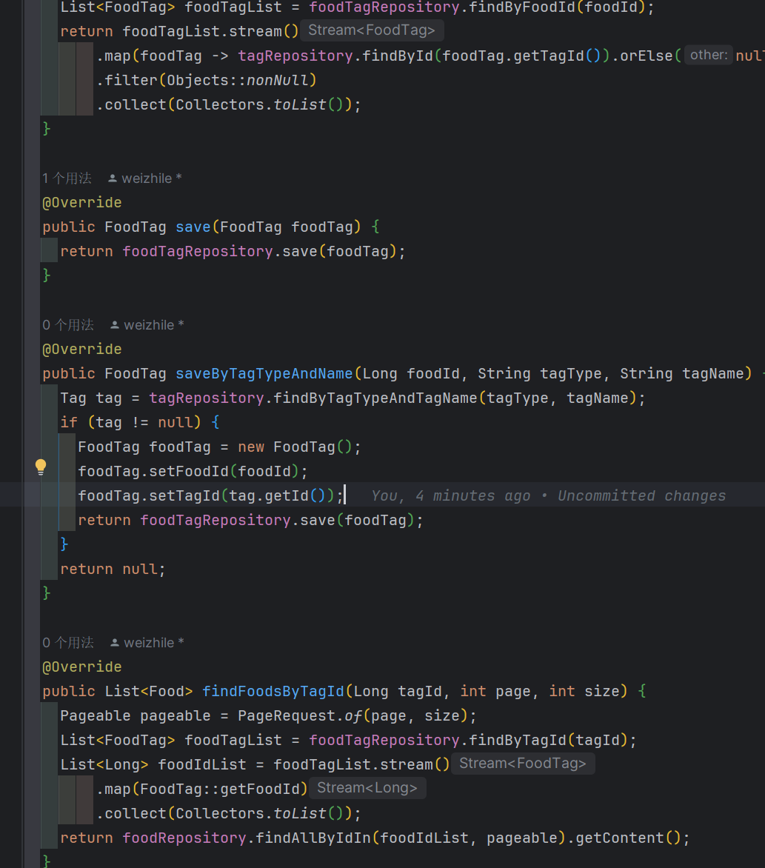Screen dimensions: 765x868
Task: Click the Stream<Long> inlay hint
Action: coord(367,788)
